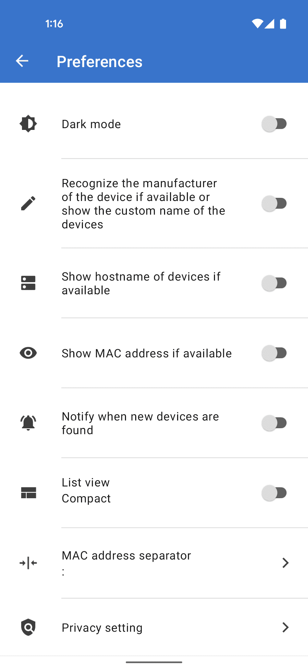The width and height of the screenshot is (308, 668).
Task: Enable the Dark mode switch
Action: click(x=274, y=124)
